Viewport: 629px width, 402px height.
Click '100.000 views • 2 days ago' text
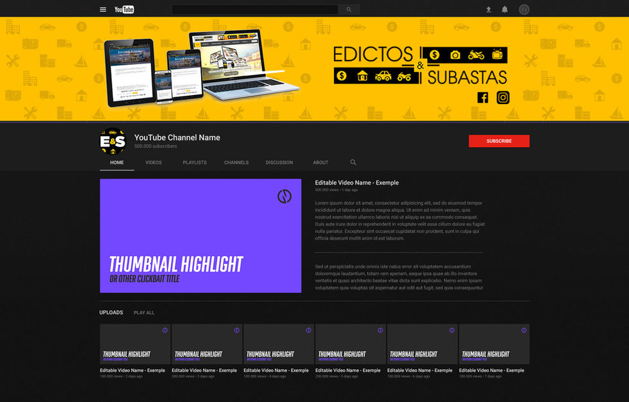[121, 376]
